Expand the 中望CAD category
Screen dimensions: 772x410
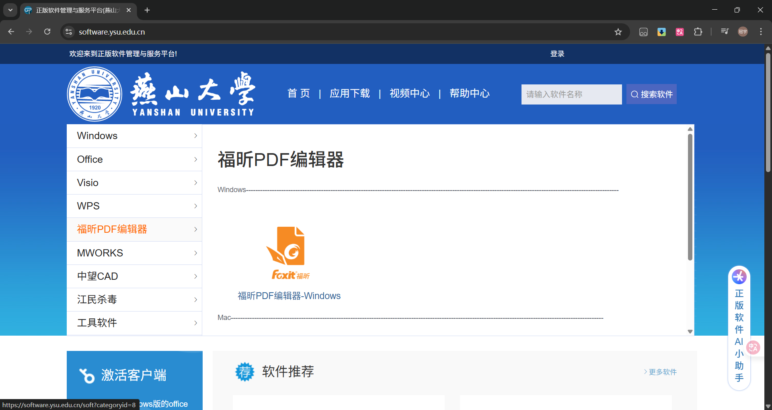134,276
